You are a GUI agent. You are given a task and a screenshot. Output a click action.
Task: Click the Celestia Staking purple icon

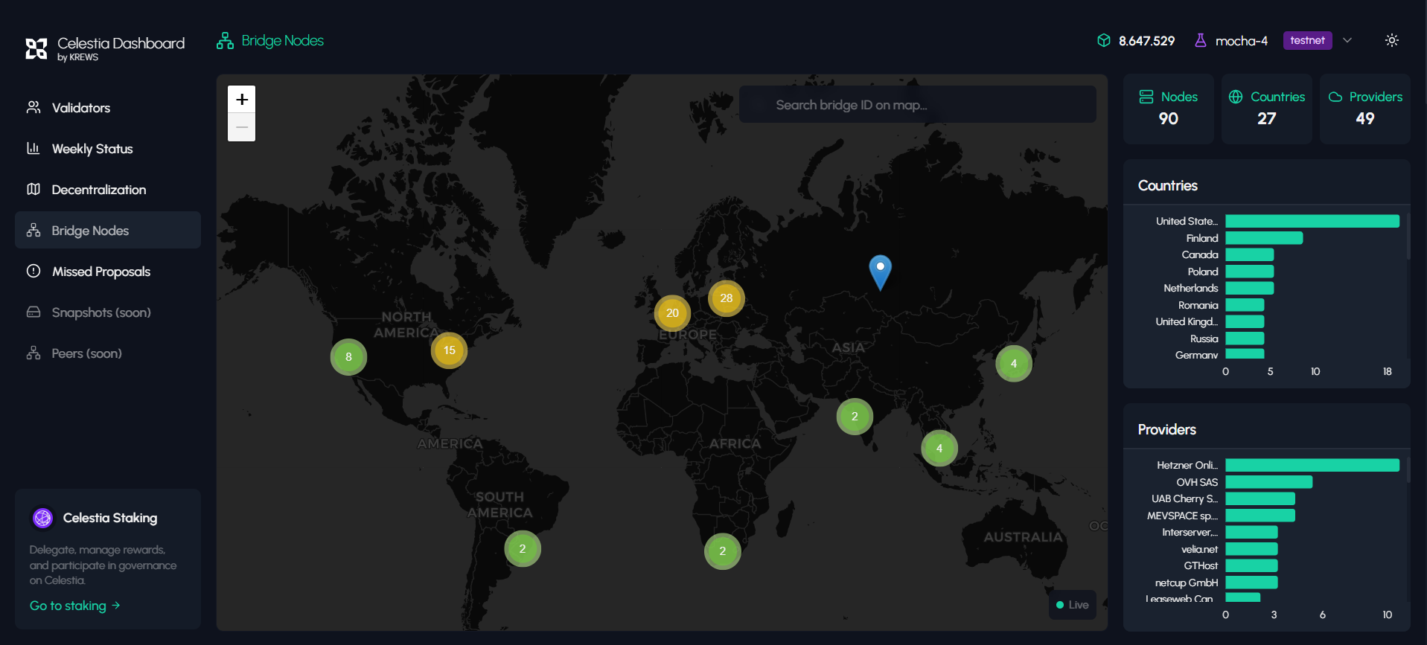tap(43, 518)
